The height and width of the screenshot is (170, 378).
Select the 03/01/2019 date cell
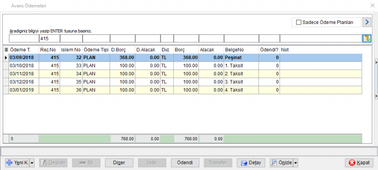24,90
